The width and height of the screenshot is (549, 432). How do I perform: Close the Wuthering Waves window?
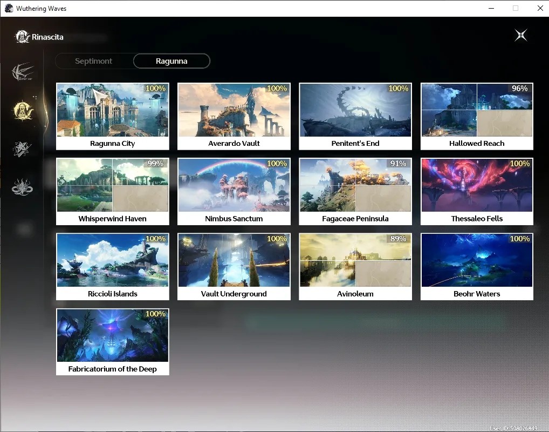coord(540,9)
